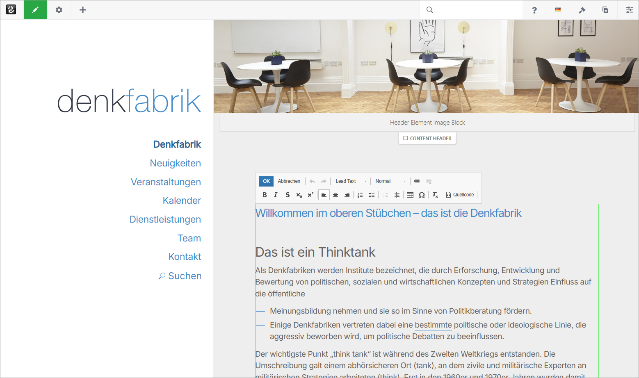Open page settings gear icon
The image size is (639, 378).
point(59,10)
